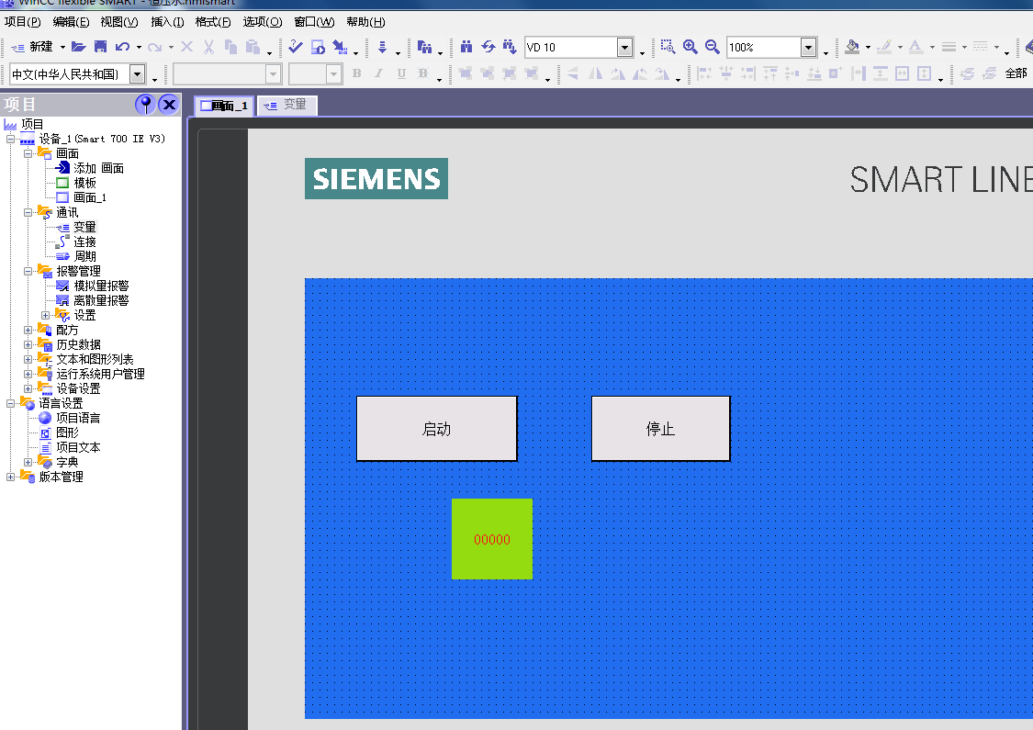Switch to the 变量 tab
The image size is (1033, 730).
[287, 106]
